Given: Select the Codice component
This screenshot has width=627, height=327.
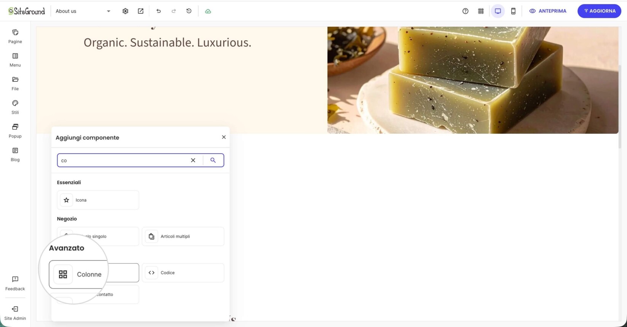Looking at the screenshot, I should click(183, 273).
